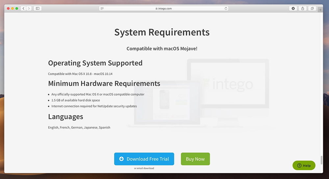Viewport: 329px width, 179px height.
Task: Enter full screen with green button
Action: pos(16,9)
